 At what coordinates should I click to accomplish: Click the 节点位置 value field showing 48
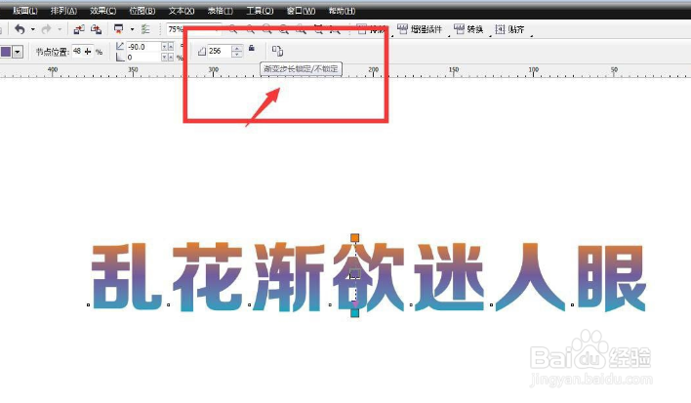(x=77, y=52)
